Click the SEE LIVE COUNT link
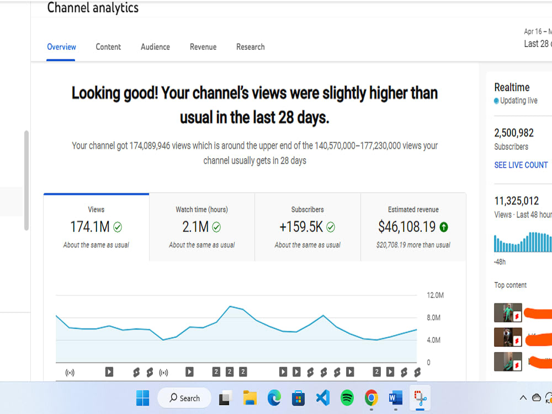Screen dimensions: 552x414 pos(521,164)
